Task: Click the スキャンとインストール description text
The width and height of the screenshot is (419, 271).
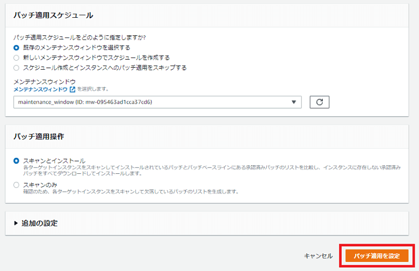Action: [212, 170]
